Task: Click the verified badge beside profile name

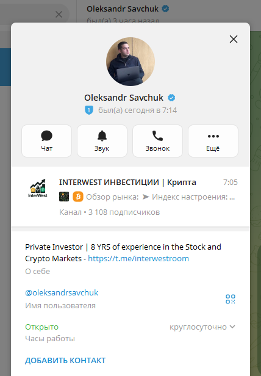Action: click(x=171, y=98)
